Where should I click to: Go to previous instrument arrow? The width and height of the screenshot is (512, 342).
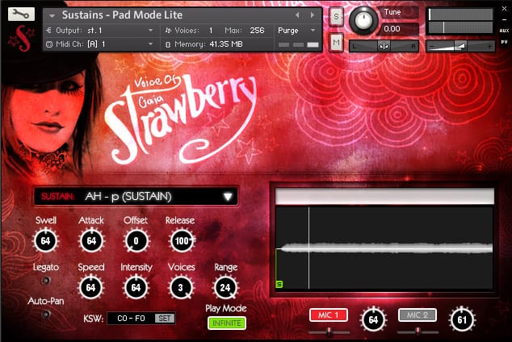pos(297,15)
